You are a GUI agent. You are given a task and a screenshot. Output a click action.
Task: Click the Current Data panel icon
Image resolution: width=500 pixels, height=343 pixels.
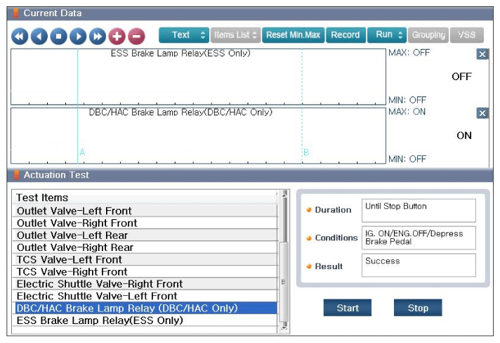pos(16,13)
